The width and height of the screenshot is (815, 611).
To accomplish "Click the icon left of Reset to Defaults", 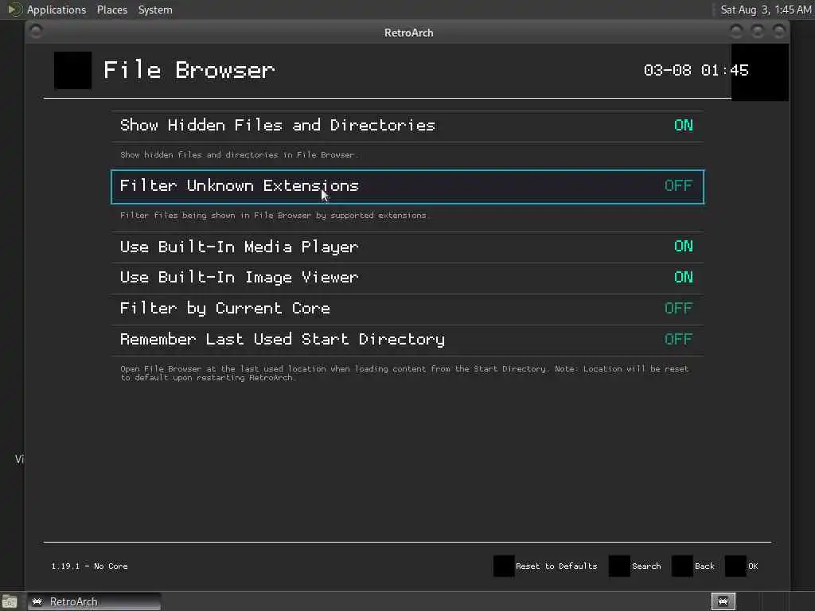I will pyautogui.click(x=504, y=566).
